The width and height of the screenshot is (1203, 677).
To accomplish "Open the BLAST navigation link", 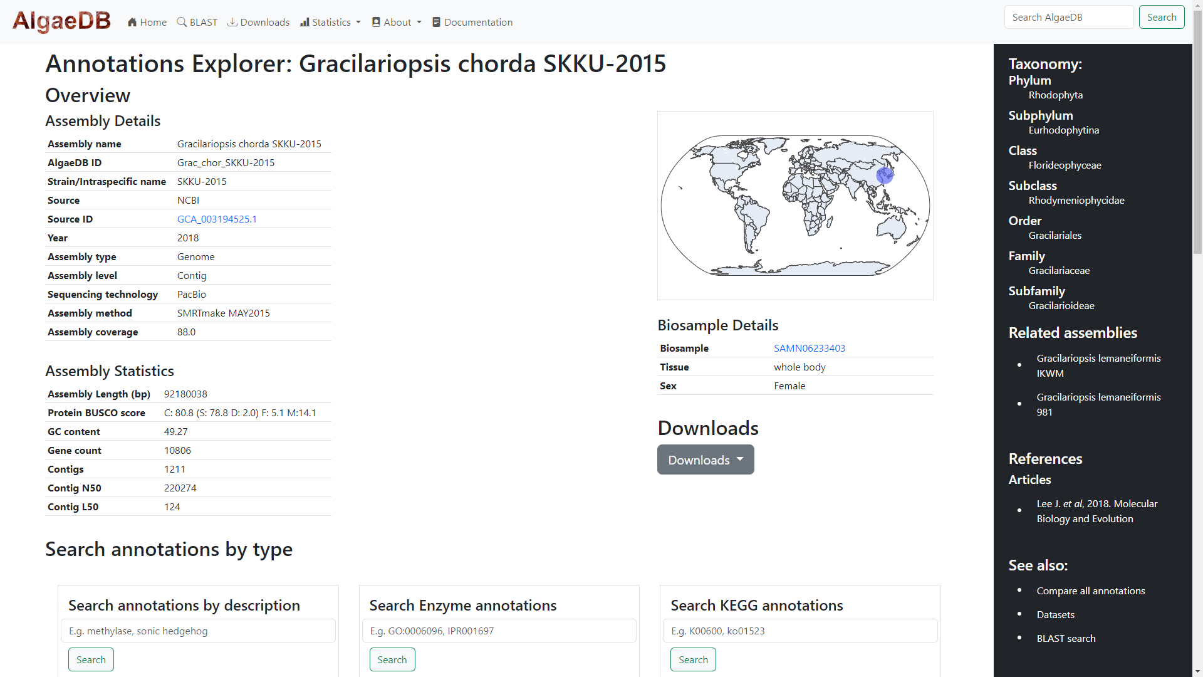I will 197,22.
